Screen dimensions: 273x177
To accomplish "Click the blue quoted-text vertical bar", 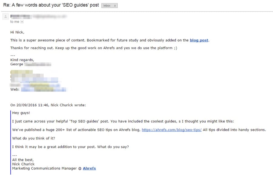I will (x=11, y=142).
